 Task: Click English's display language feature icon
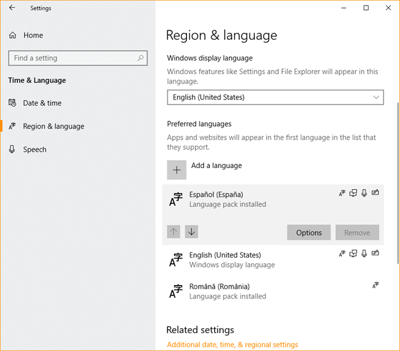pyautogui.click(x=342, y=253)
